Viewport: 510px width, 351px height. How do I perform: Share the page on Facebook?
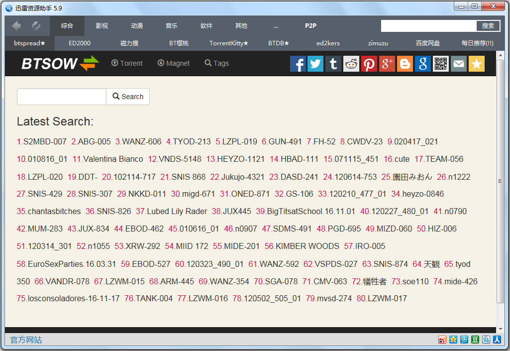(x=298, y=63)
